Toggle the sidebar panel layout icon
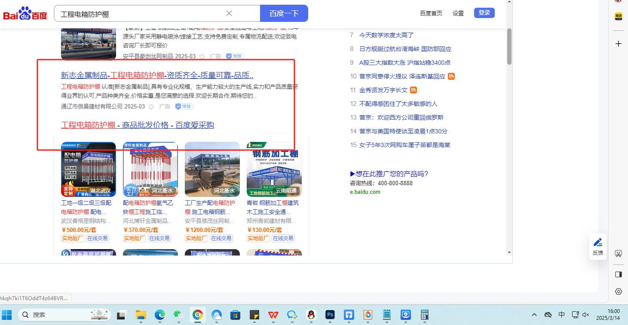This screenshot has height=325, width=628. point(618,274)
